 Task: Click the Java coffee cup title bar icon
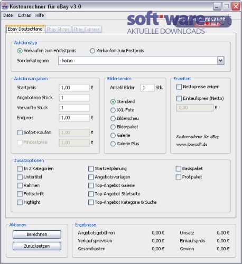tap(5, 6)
